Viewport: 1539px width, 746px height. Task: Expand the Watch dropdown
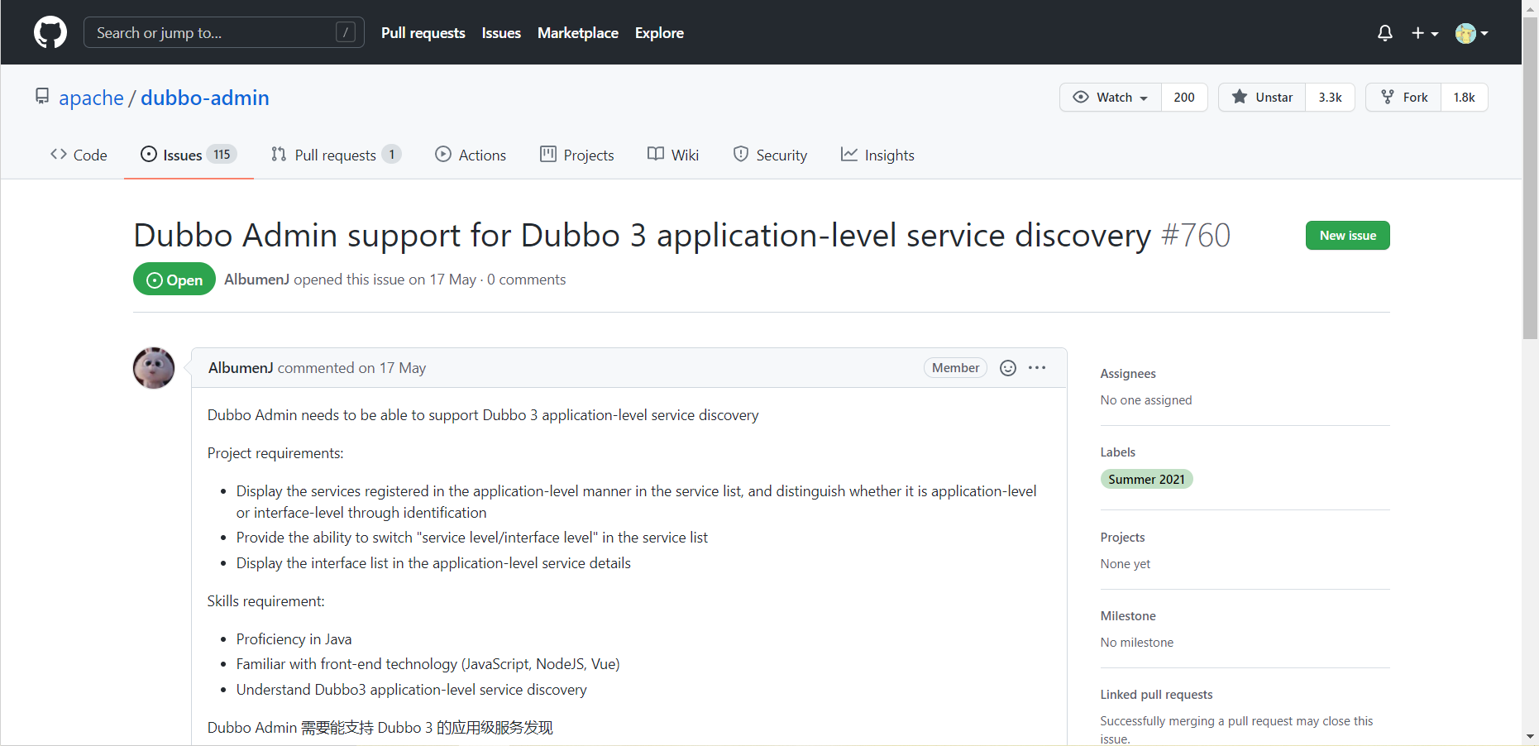1111,98
